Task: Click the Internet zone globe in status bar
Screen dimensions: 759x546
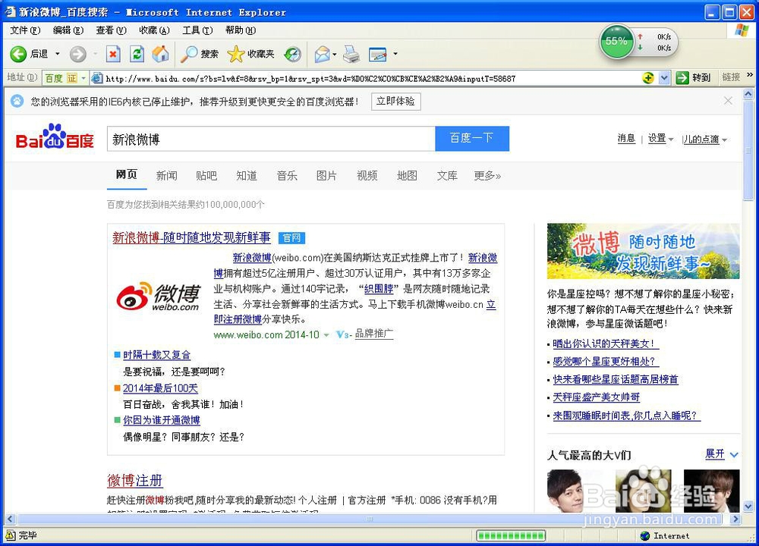Action: click(x=644, y=535)
